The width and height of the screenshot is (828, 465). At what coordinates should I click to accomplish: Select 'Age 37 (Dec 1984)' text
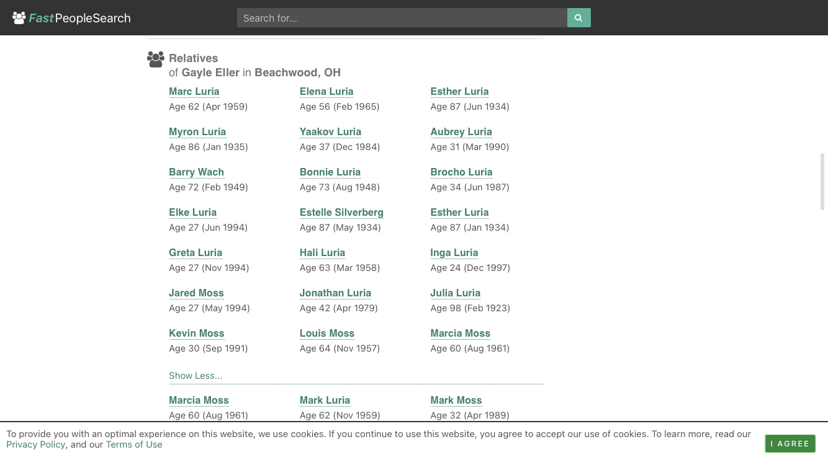pyautogui.click(x=340, y=147)
